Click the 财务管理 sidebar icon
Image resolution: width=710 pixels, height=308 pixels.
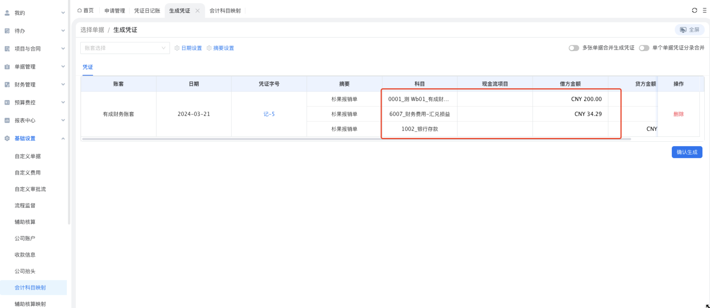click(x=7, y=85)
